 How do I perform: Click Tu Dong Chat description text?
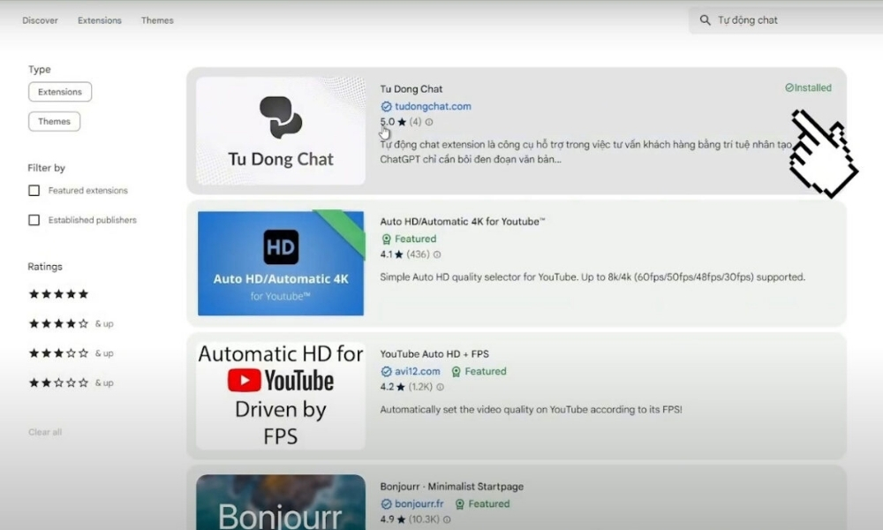click(585, 152)
